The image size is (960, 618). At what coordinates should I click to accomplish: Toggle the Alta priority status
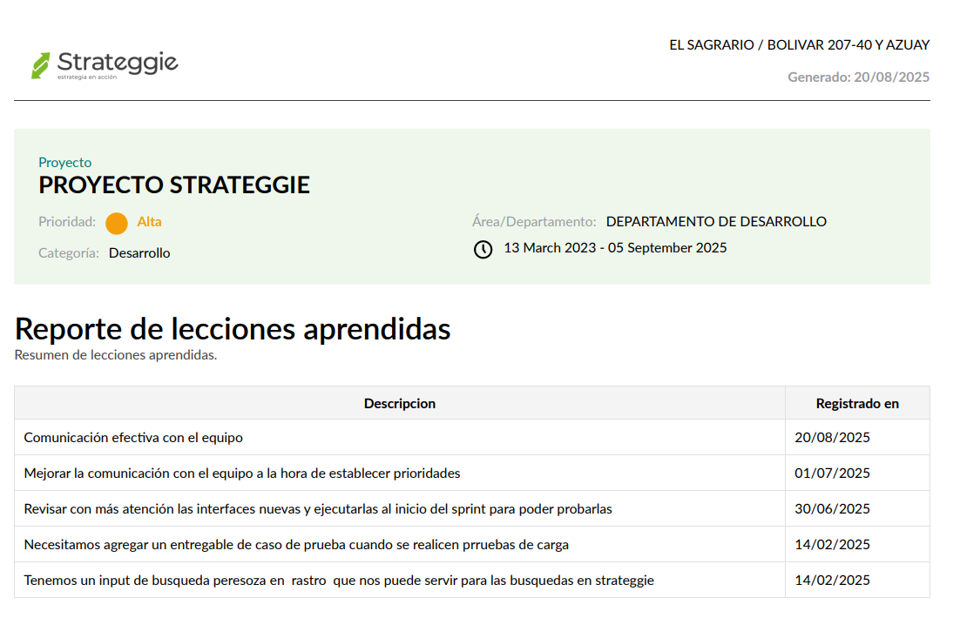[x=148, y=222]
